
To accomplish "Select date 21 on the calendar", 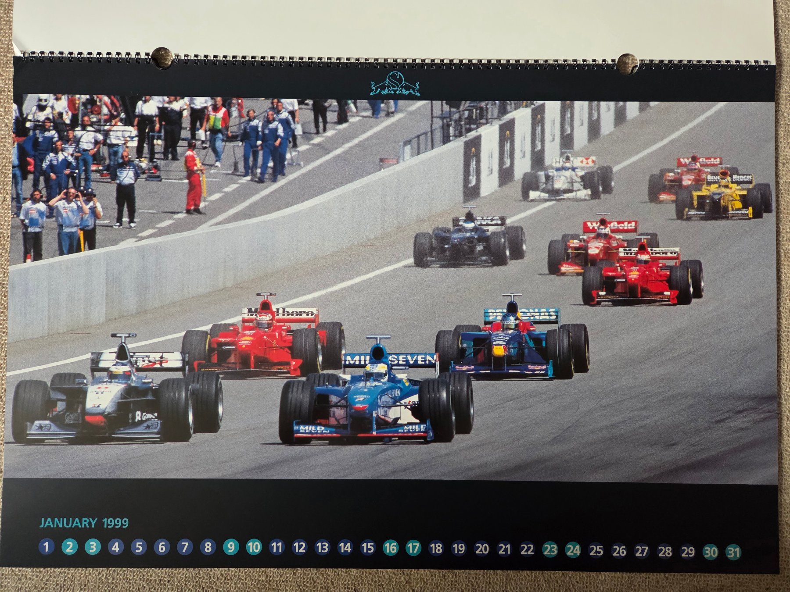I will click(x=505, y=549).
